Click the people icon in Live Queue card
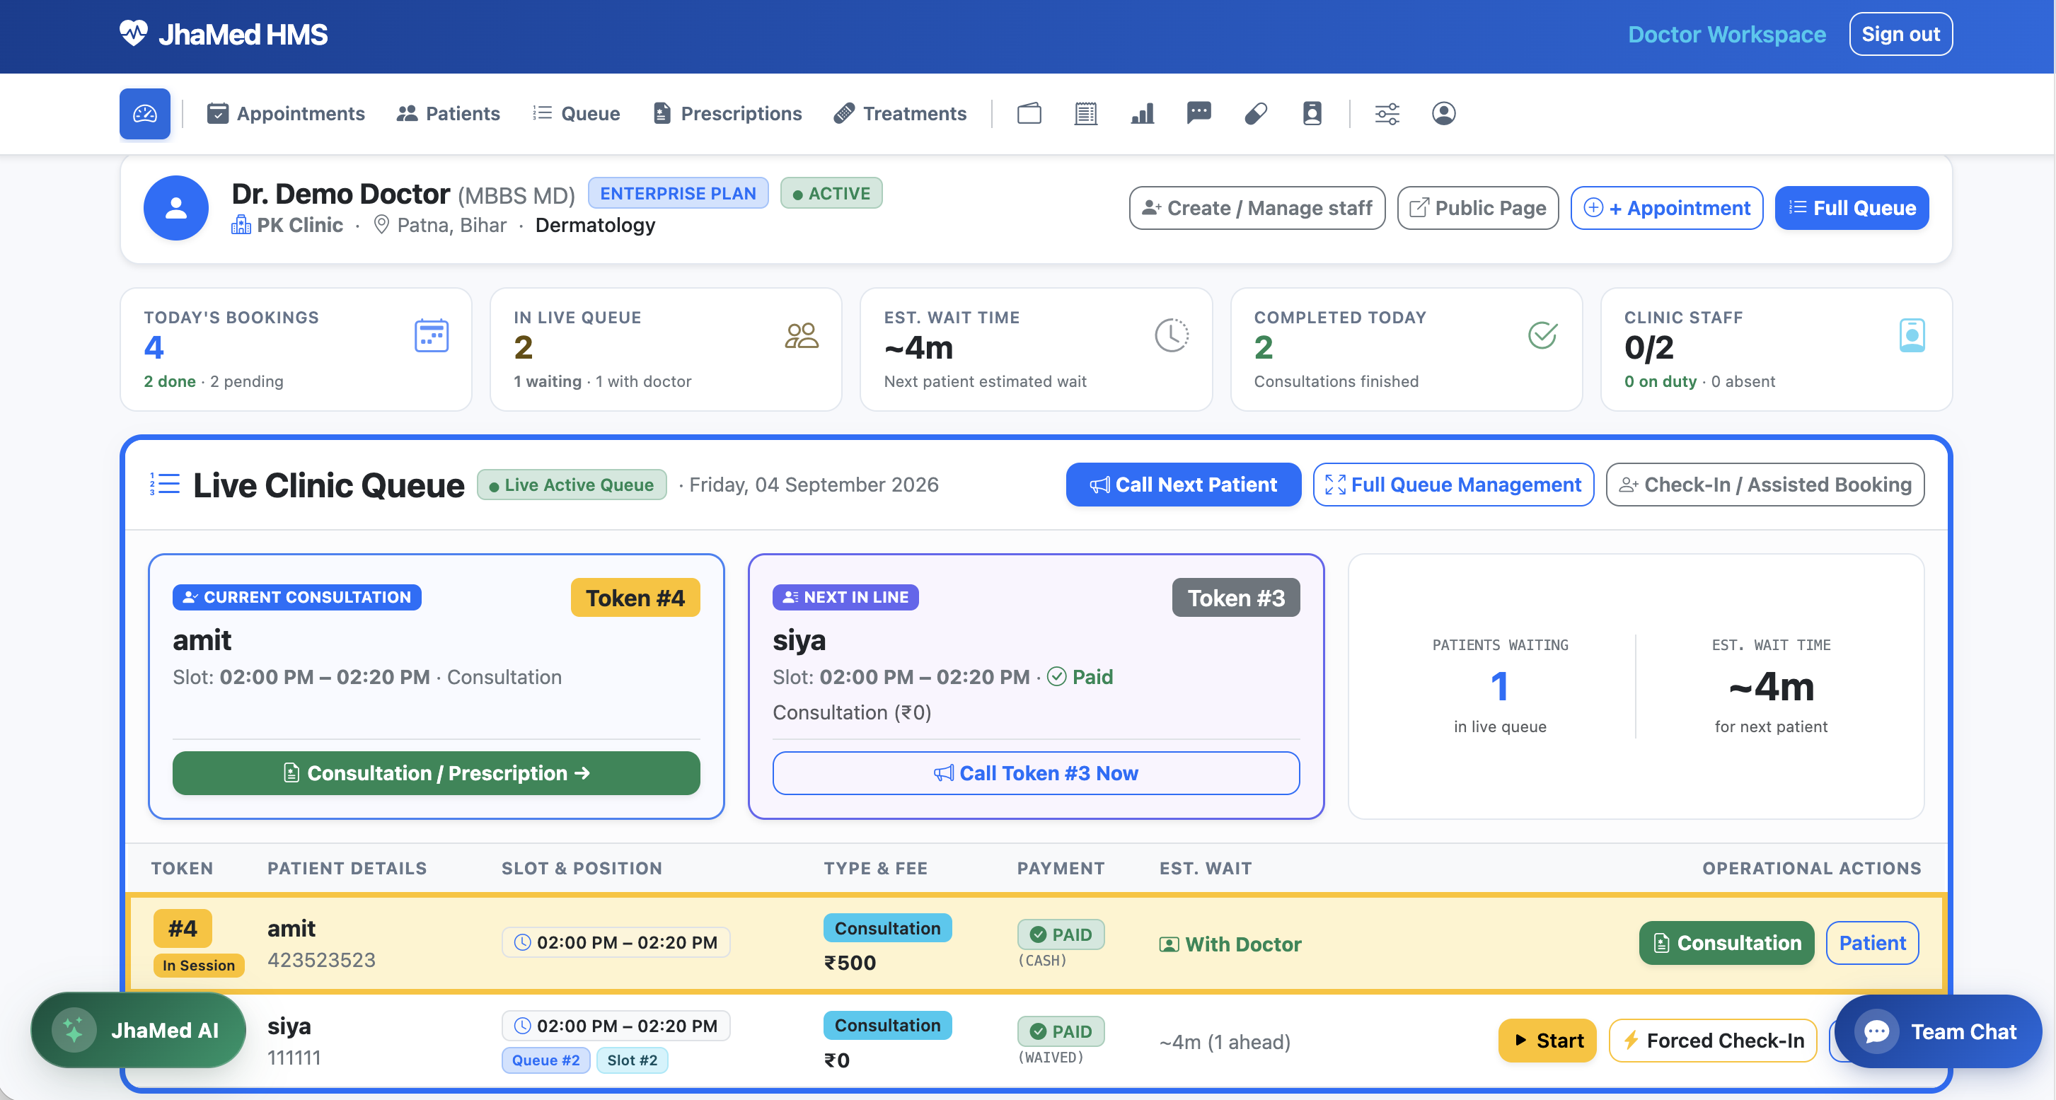 [802, 335]
